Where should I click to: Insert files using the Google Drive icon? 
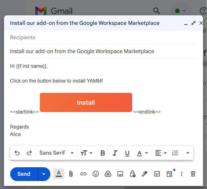(108, 174)
